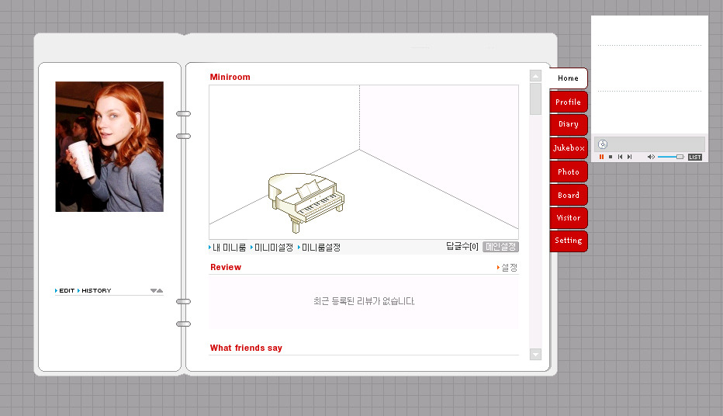The image size is (723, 416).
Task: Open the Profile tab
Action: 568,102
